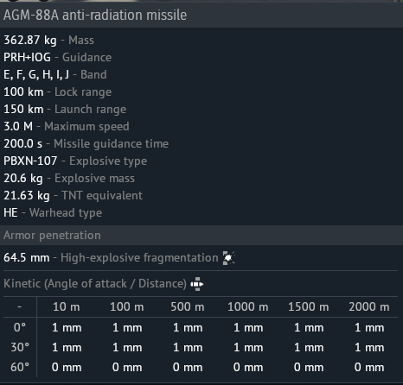The image size is (403, 385).
Task: Click the 60° angle row header
Action: (20, 368)
